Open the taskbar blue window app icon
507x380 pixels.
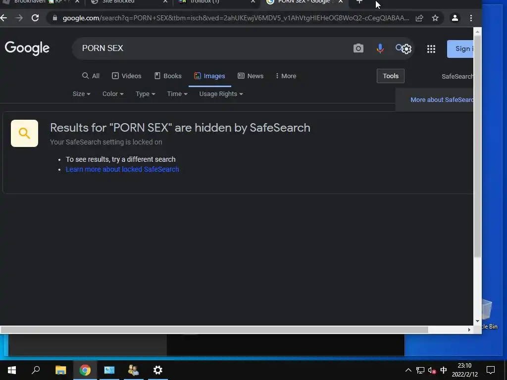tap(109, 370)
